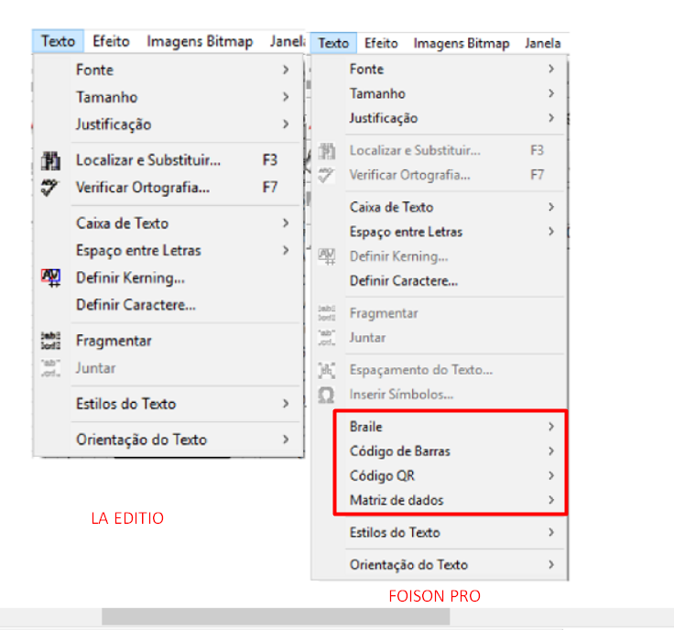Select Espaço entre Letras in FOISON PRO menu
674x630 pixels.
439,232
